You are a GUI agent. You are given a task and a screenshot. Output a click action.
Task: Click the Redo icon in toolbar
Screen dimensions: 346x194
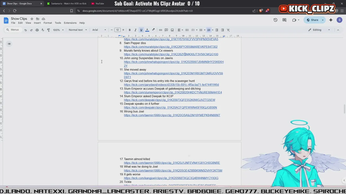[x=31, y=30]
